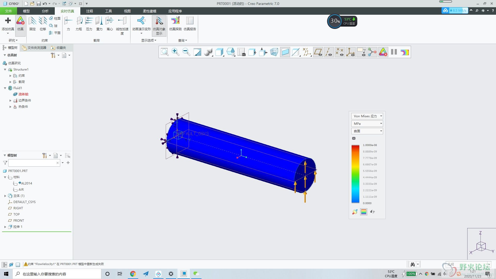Screen dimensions: 496x279
Task: Expand the 边界条件 node
Action: 10,100
